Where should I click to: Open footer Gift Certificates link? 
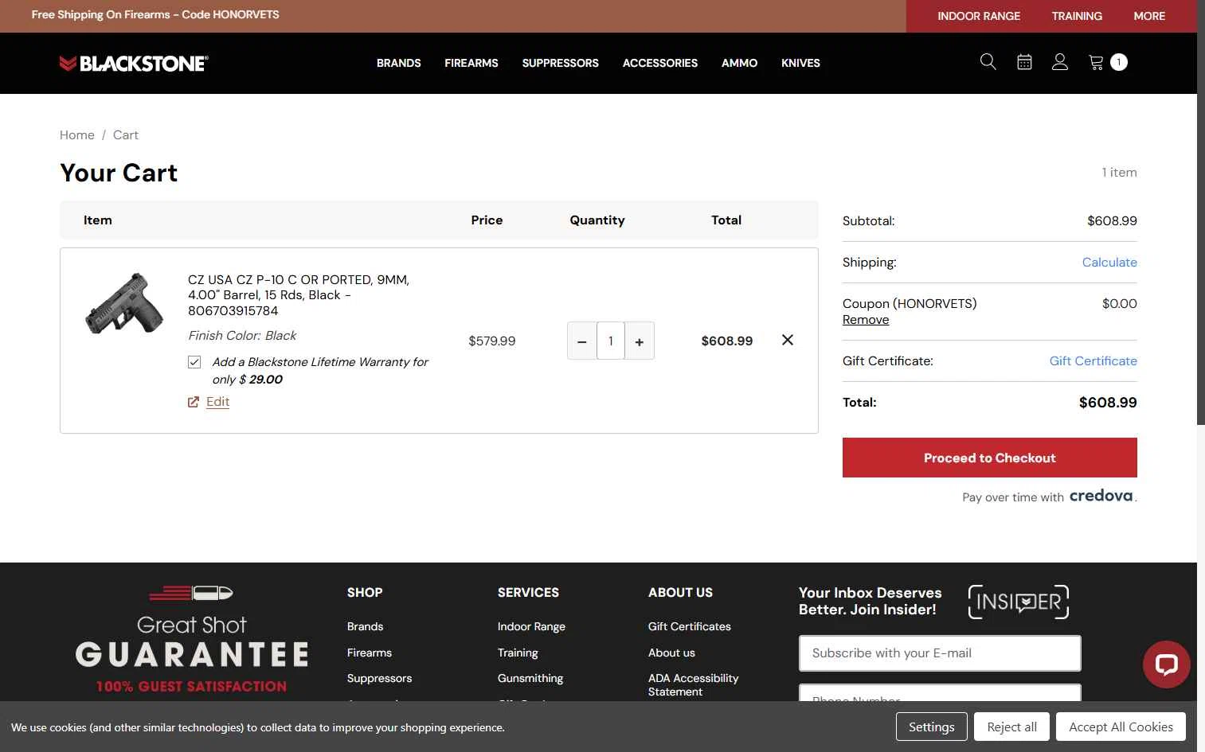click(x=690, y=626)
